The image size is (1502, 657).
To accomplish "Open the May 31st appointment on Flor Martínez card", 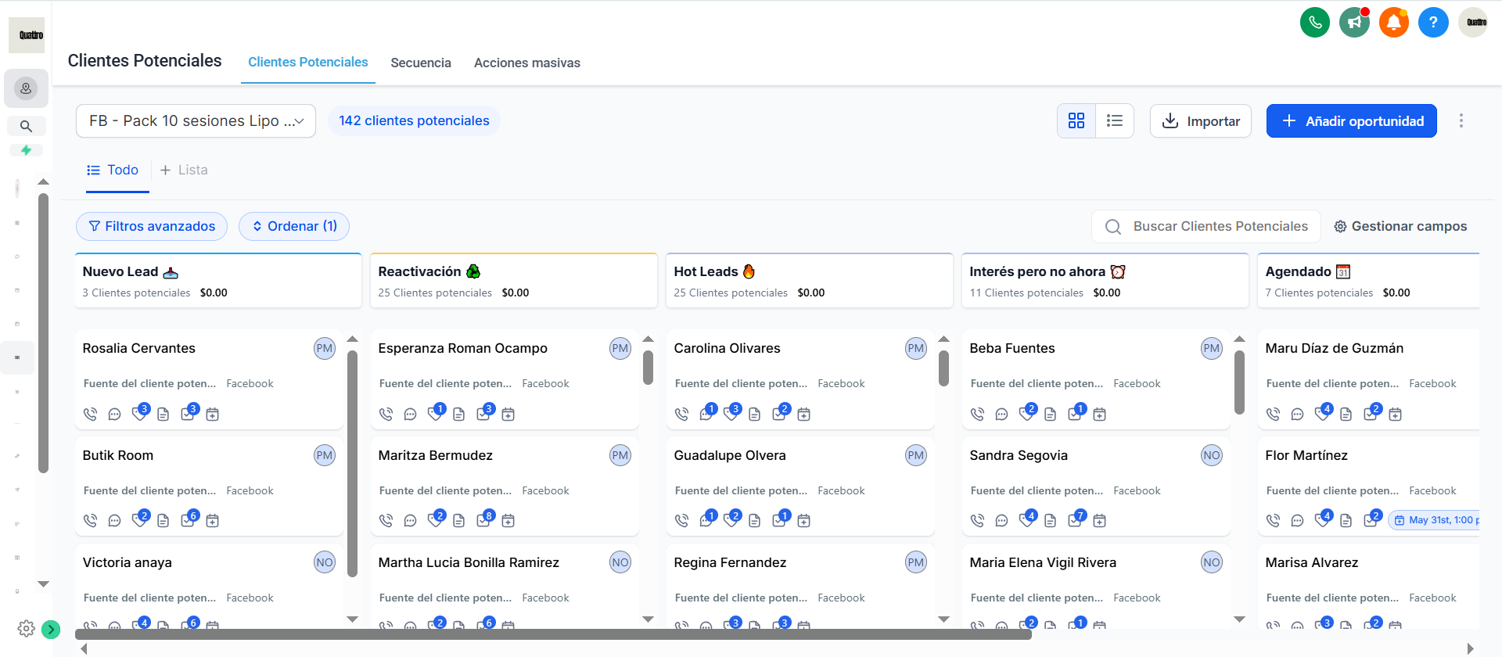I will pos(1435,520).
